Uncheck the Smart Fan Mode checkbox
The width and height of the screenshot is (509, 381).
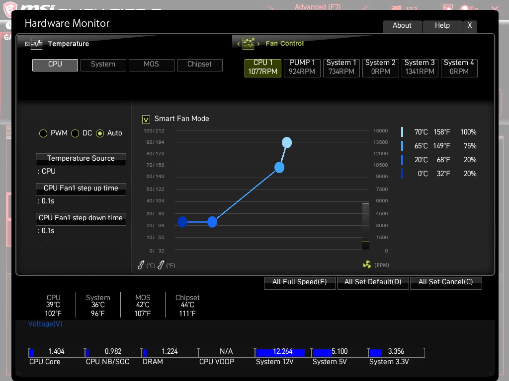146,119
